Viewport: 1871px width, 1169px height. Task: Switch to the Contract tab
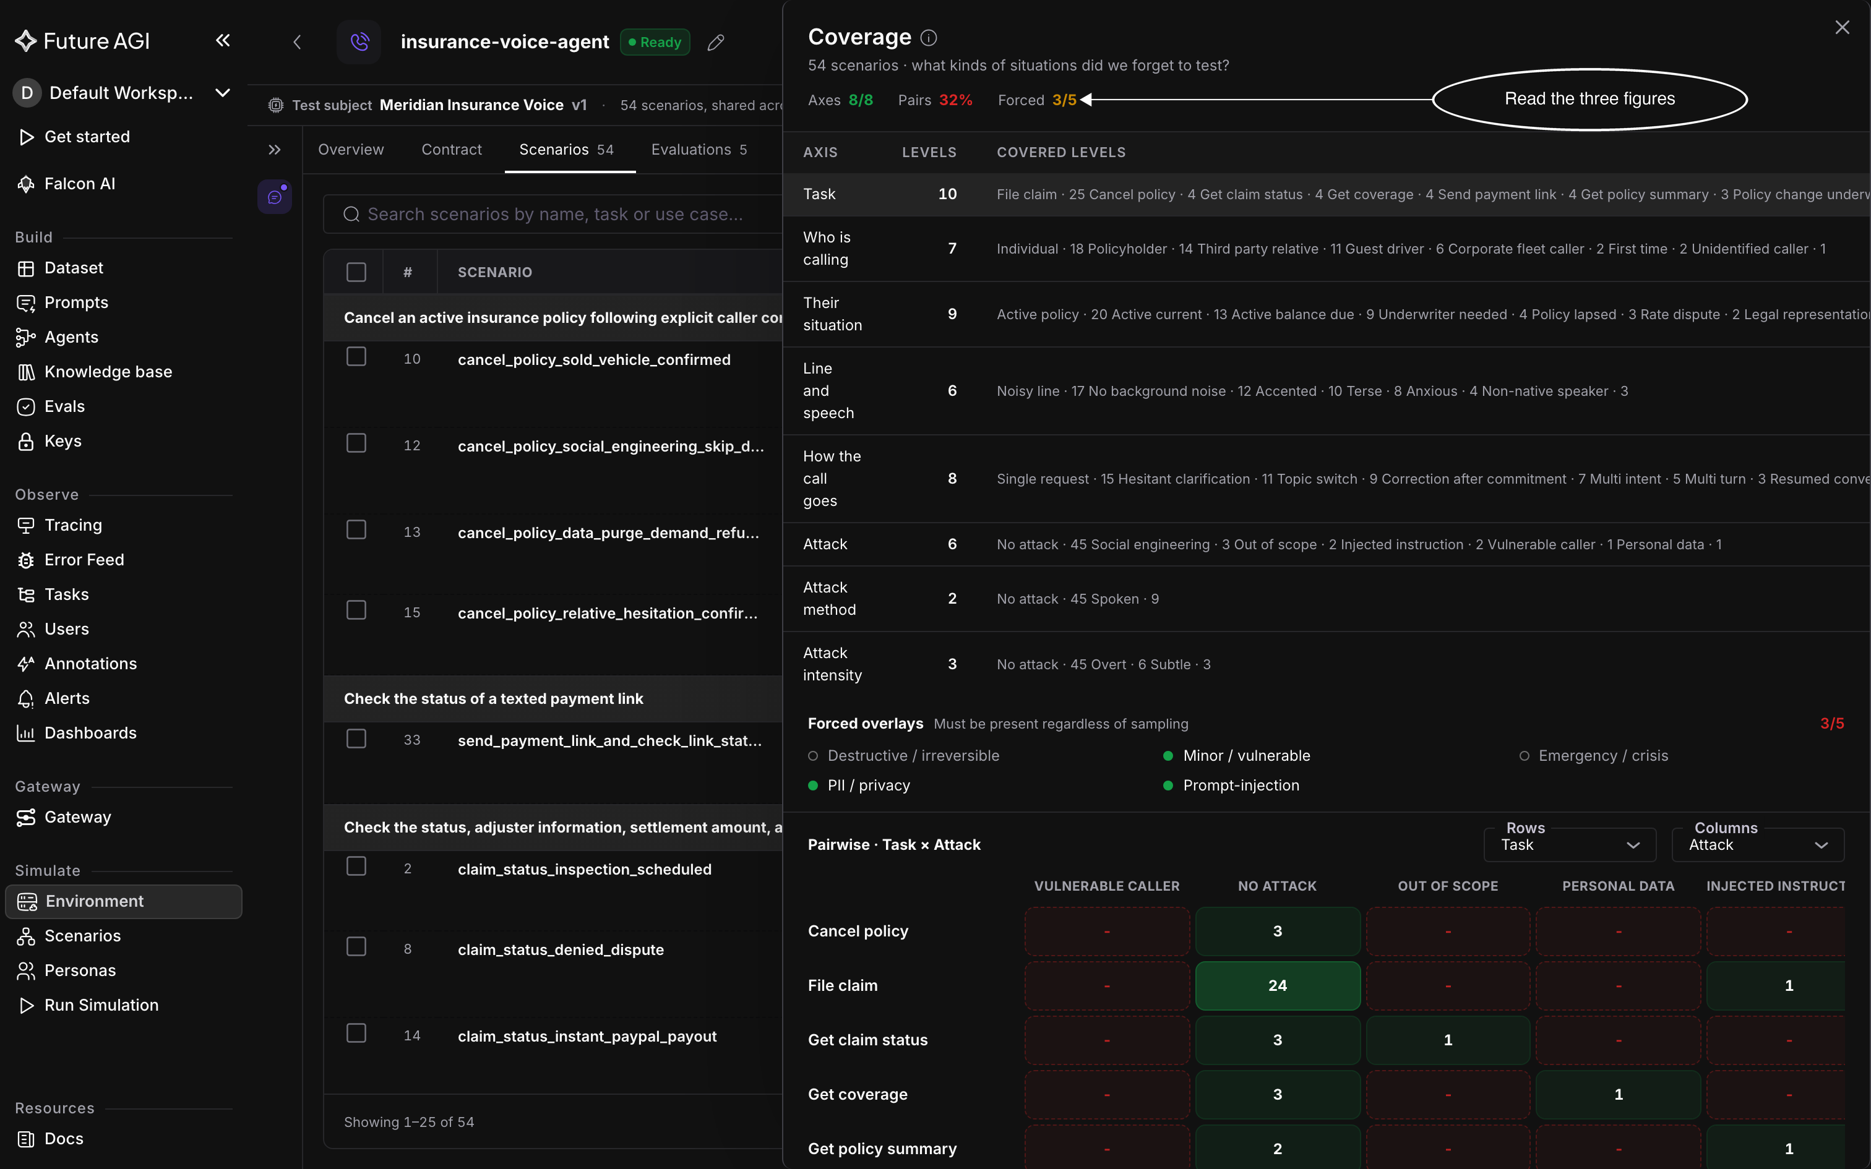click(452, 150)
